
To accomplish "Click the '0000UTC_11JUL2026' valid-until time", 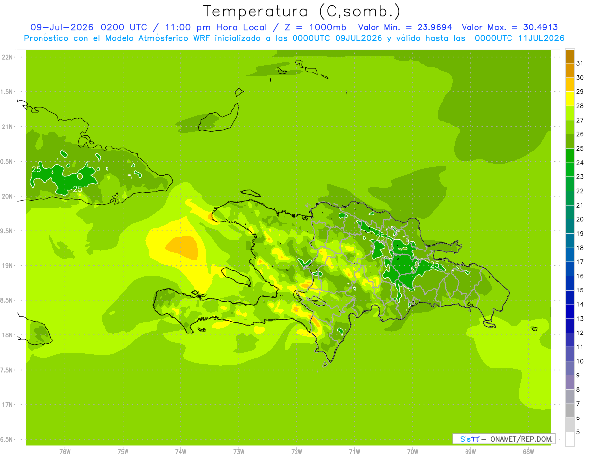I will point(520,38).
